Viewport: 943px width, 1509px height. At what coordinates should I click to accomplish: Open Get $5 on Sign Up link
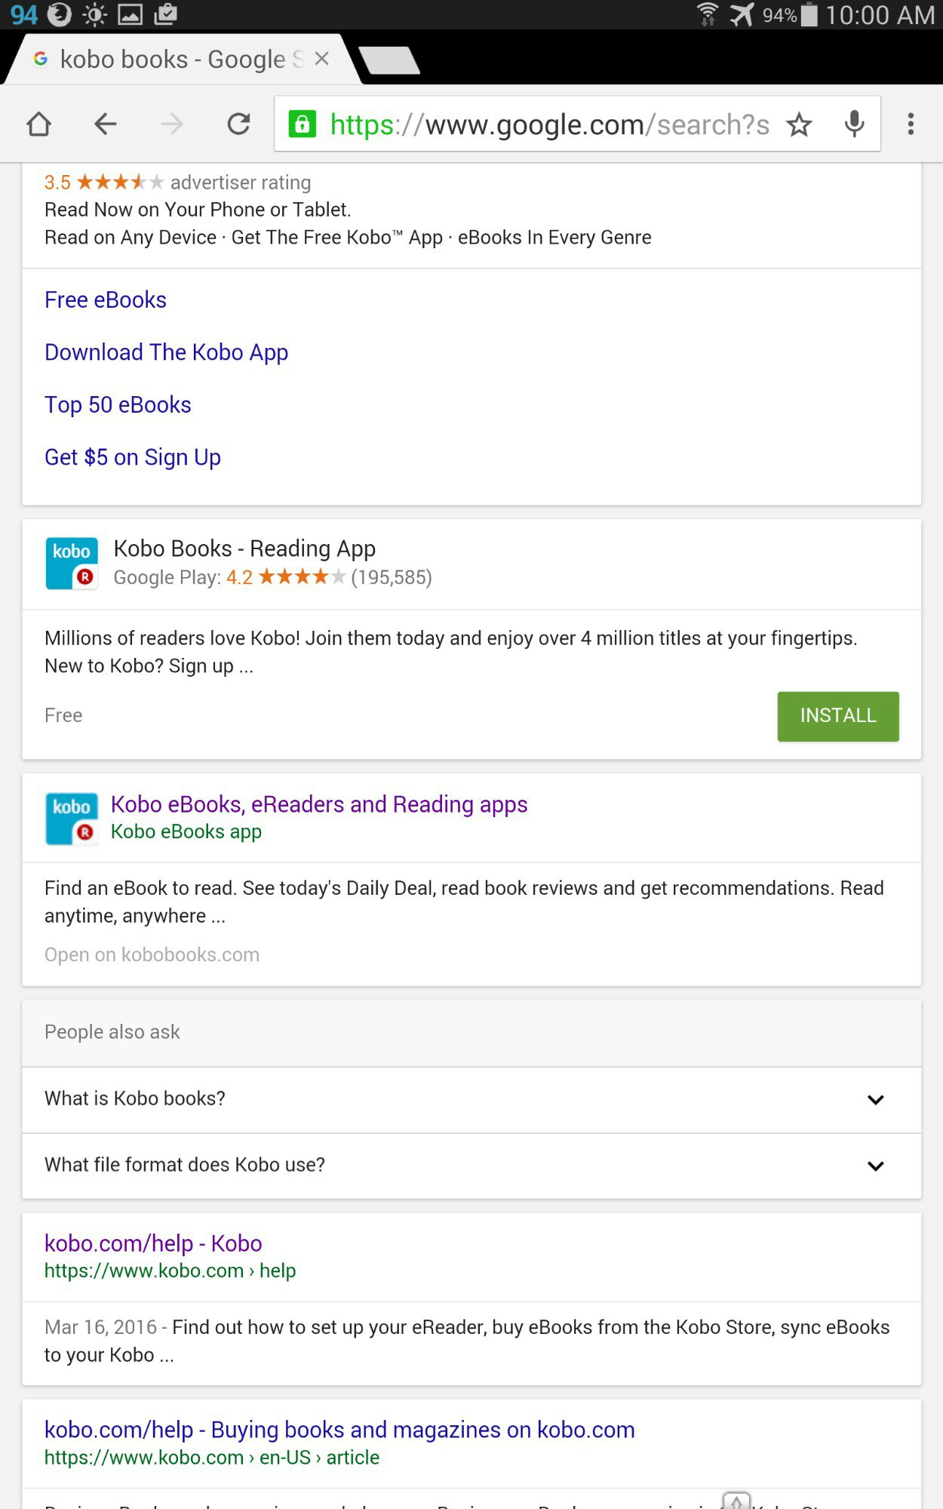coord(133,457)
